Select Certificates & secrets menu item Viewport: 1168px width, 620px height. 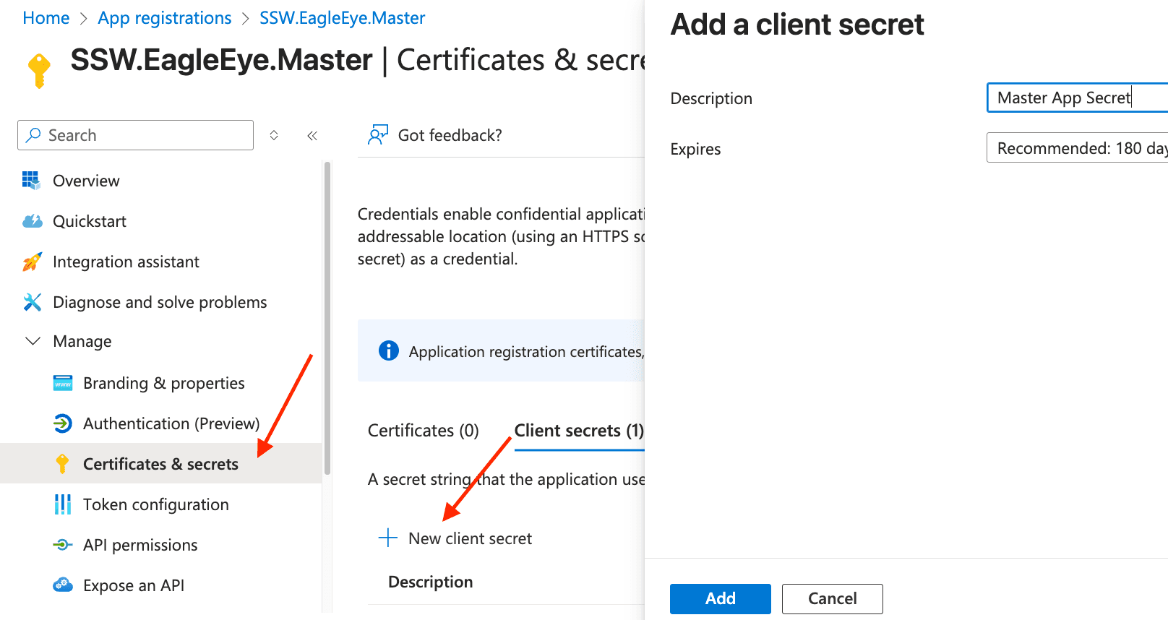point(160,464)
